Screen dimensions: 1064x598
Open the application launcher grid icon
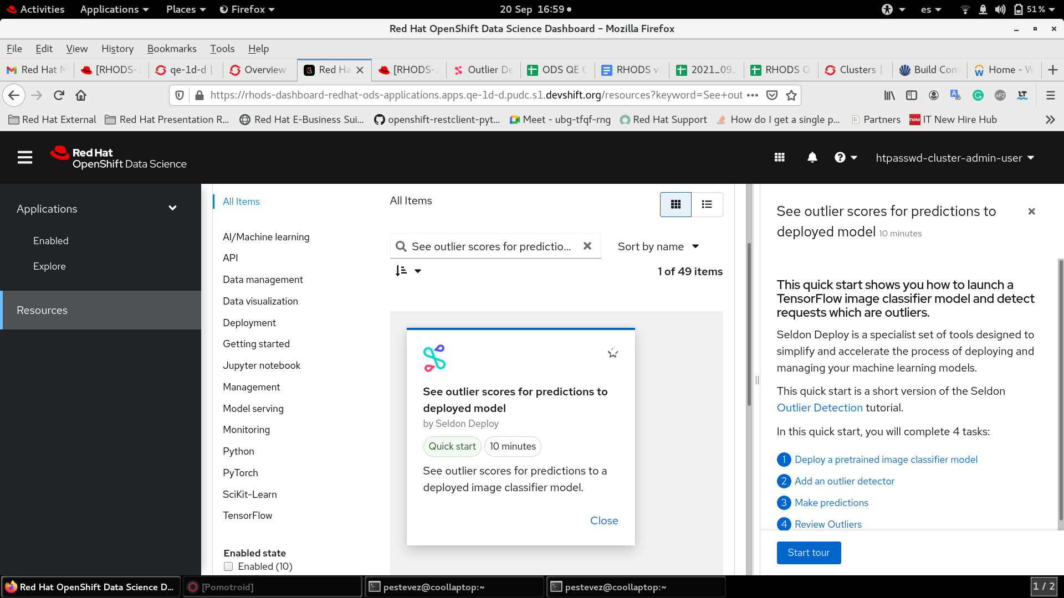(779, 158)
